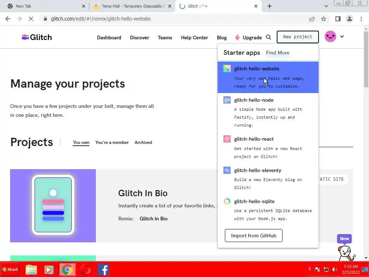Click the Upgrade link
369x277 pixels.
tap(252, 38)
